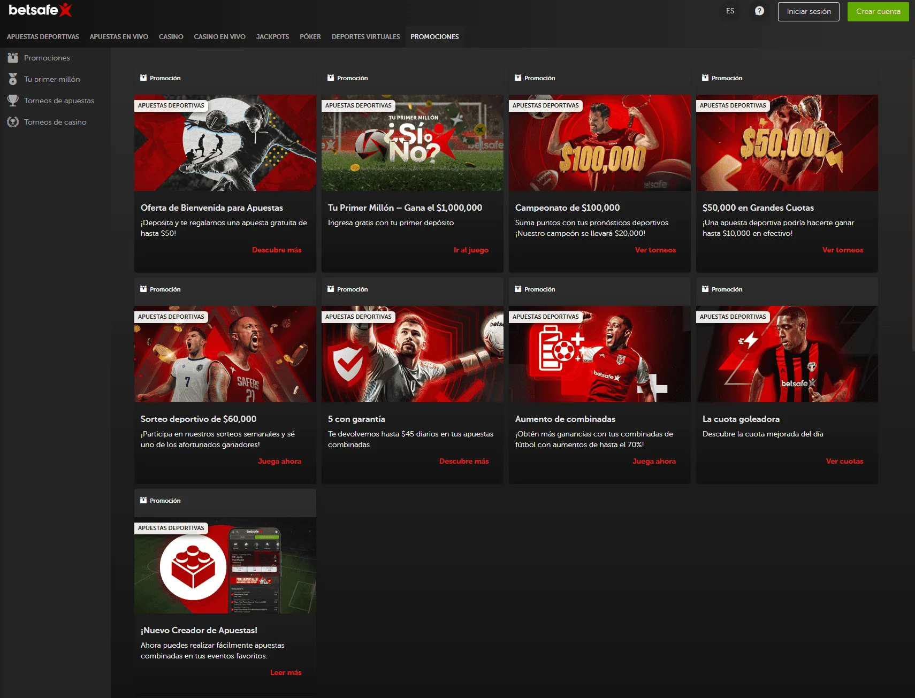Click Descubre más on 5 con garantía
Viewport: 915px width, 698px height.
[464, 461]
